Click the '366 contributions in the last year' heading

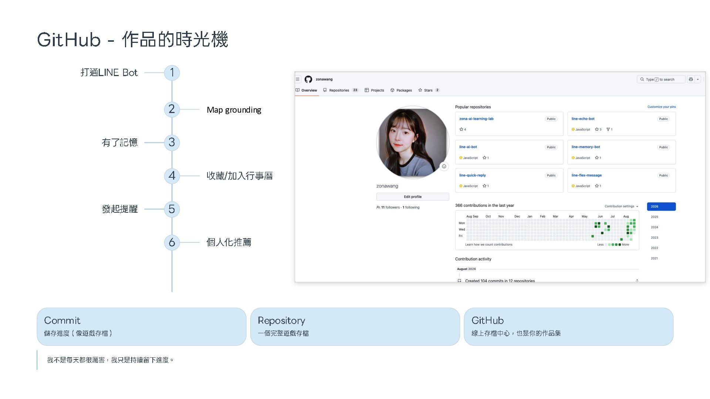(x=484, y=205)
